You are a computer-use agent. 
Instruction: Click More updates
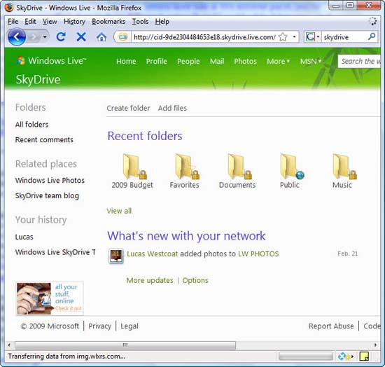[x=150, y=280]
